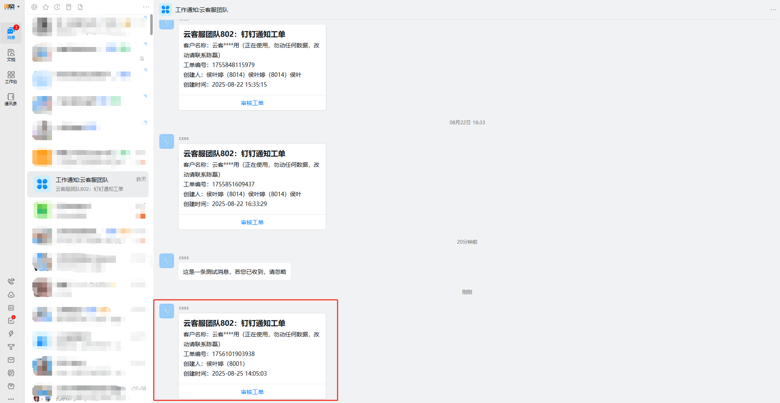Open the DING sidebar icon
Image resolution: width=780 pixels, height=403 pixels.
point(11,373)
